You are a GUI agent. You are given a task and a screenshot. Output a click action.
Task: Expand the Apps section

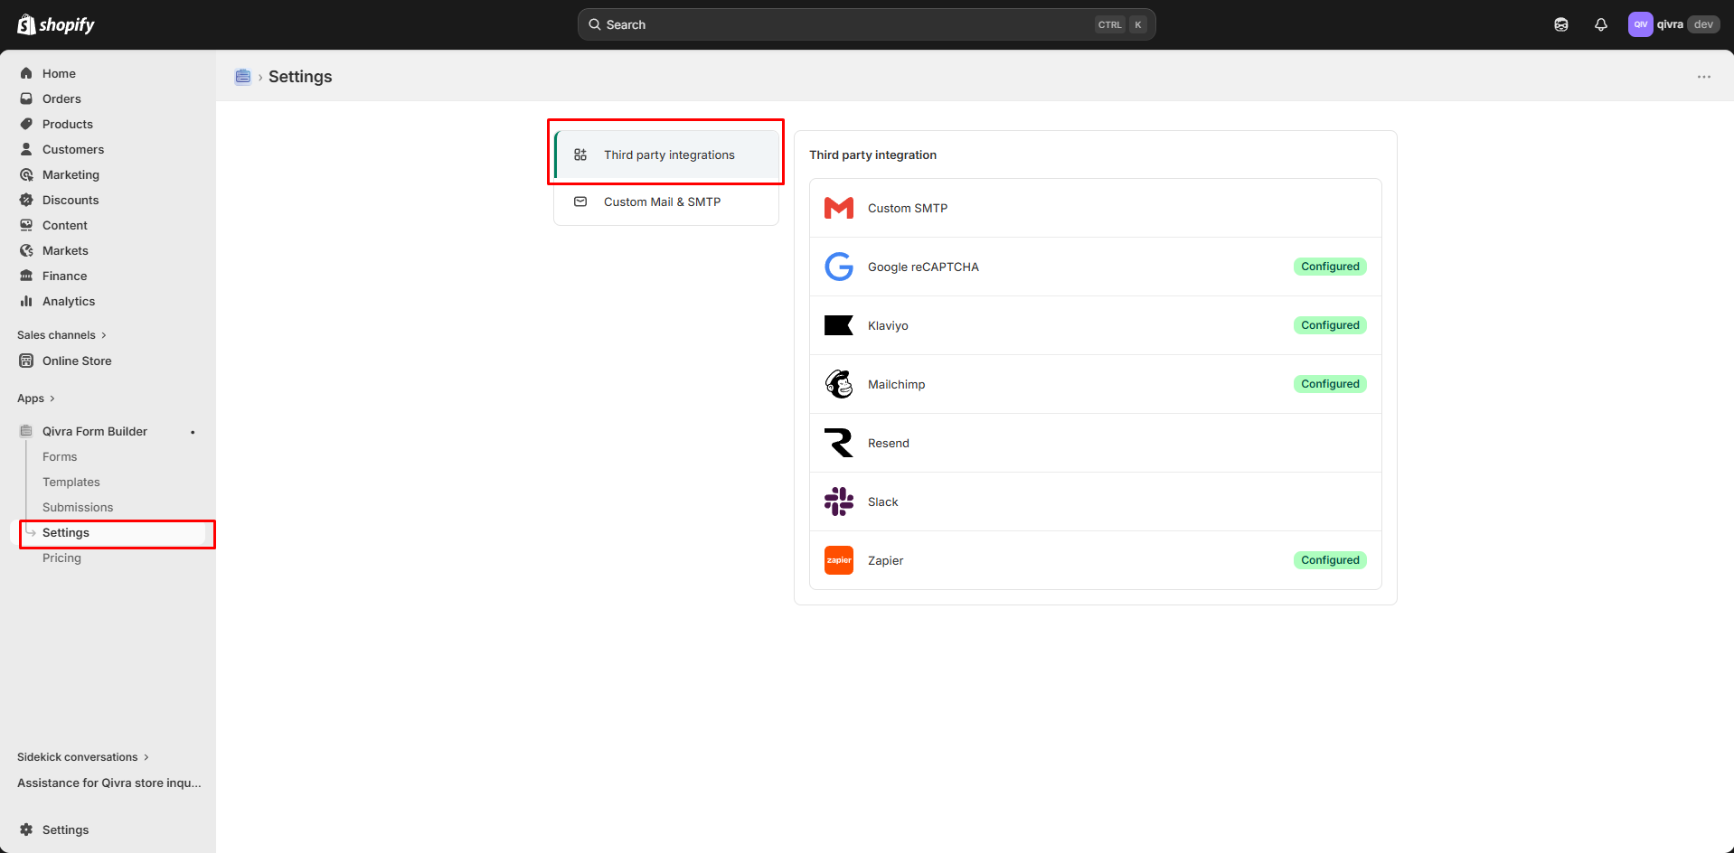(36, 398)
